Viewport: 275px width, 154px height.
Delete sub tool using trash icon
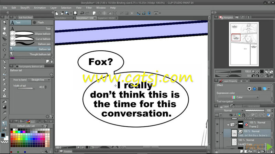(52, 61)
